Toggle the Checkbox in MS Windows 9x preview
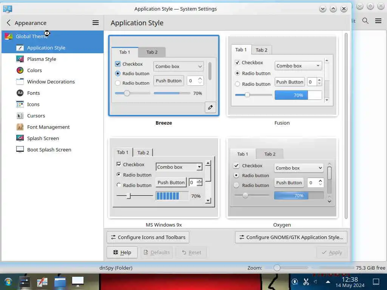The height and width of the screenshot is (290, 387). pyautogui.click(x=119, y=164)
